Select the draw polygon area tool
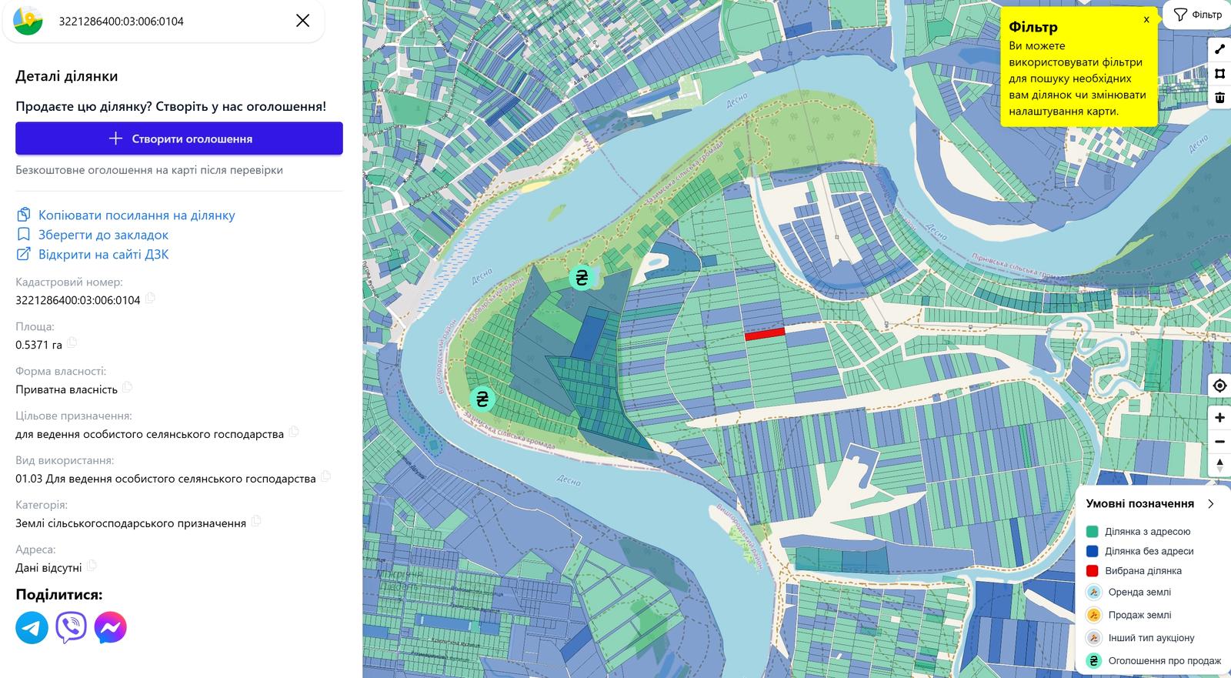The image size is (1231, 678). (1219, 74)
